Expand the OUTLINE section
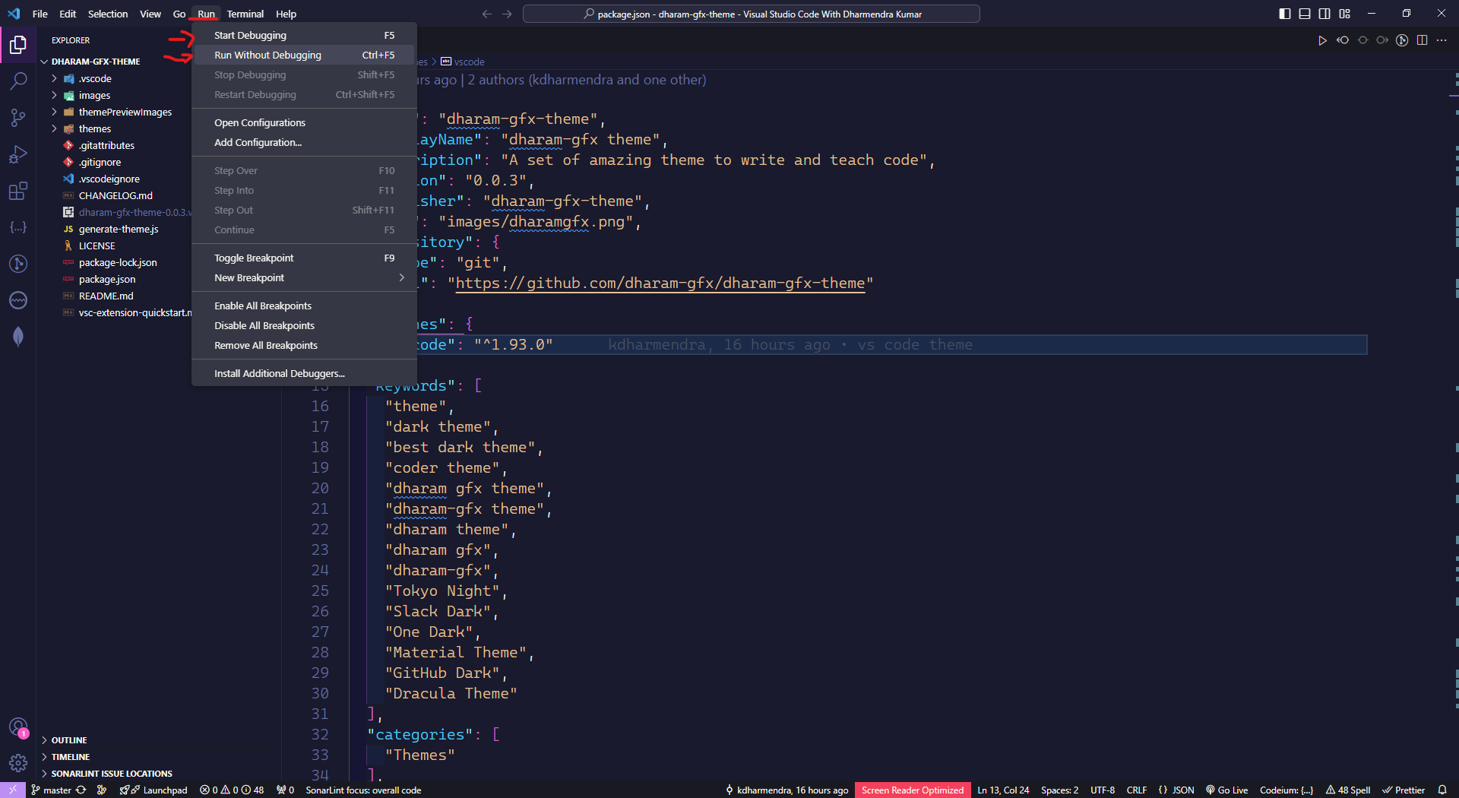The width and height of the screenshot is (1459, 798). [68, 740]
